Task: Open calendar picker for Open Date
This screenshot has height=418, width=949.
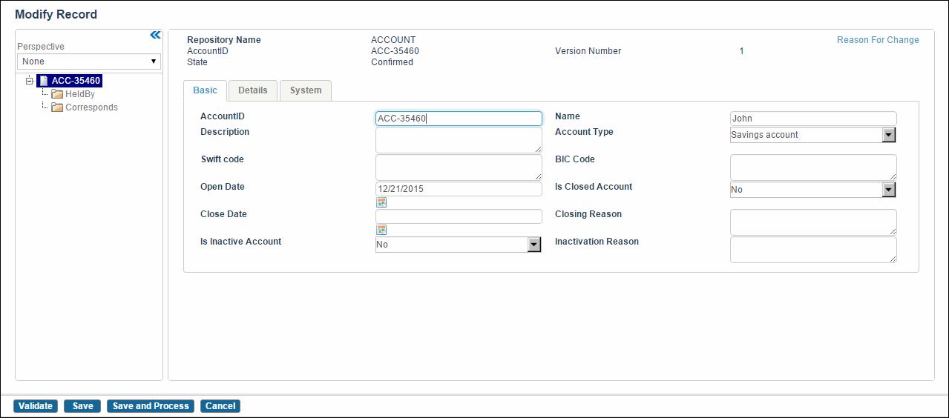Action: click(381, 202)
